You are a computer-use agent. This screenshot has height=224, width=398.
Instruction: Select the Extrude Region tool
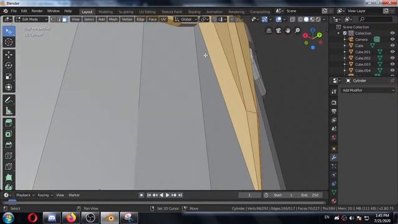point(9,123)
